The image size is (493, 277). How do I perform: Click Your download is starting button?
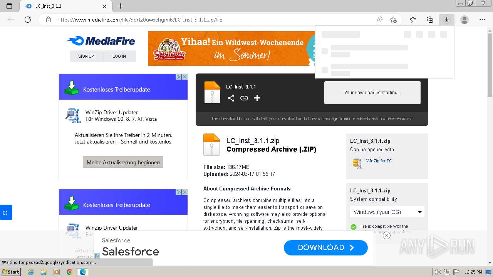372,93
